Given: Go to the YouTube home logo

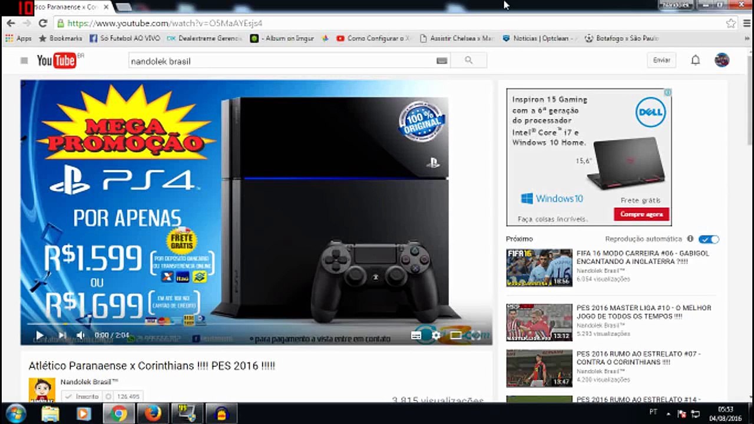Looking at the screenshot, I should [x=57, y=61].
